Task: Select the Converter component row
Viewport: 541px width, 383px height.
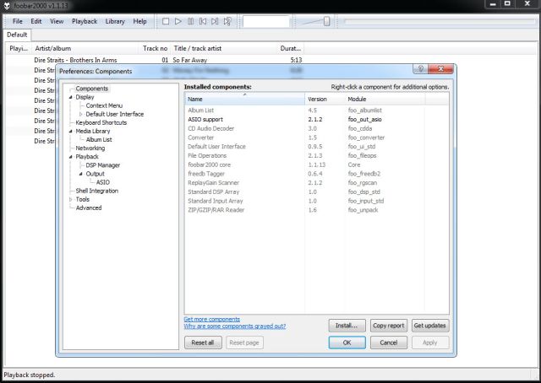Action: 316,138
